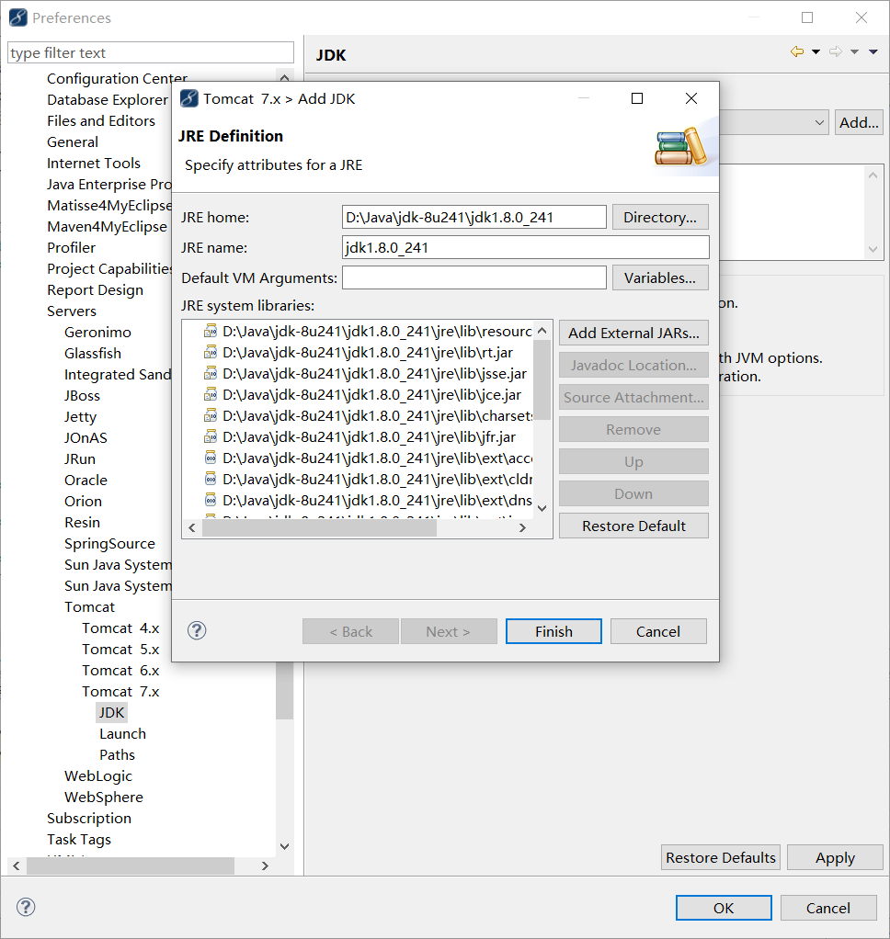Image resolution: width=890 pixels, height=939 pixels.
Task: Focus the JRE home path field
Action: click(474, 217)
